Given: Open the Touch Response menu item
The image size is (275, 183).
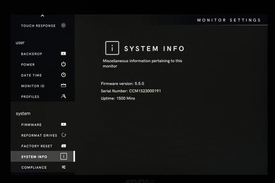Looking at the screenshot, I should click(x=38, y=26).
